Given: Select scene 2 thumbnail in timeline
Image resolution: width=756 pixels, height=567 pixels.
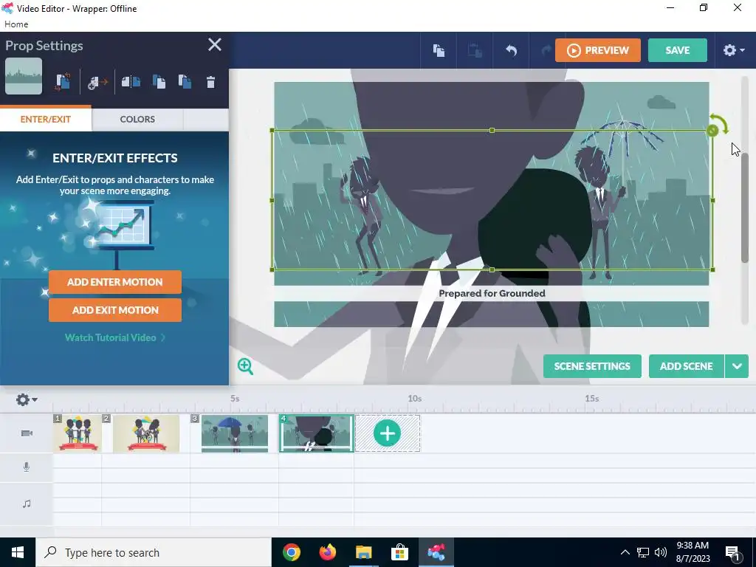Looking at the screenshot, I should [146, 433].
